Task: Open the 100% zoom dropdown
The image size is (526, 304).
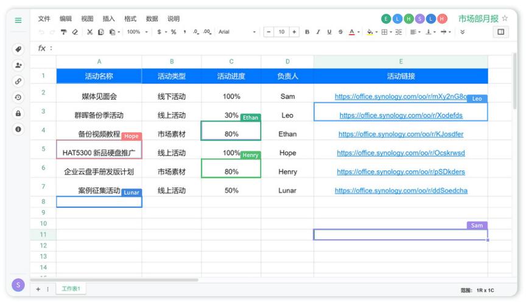Action: point(137,32)
